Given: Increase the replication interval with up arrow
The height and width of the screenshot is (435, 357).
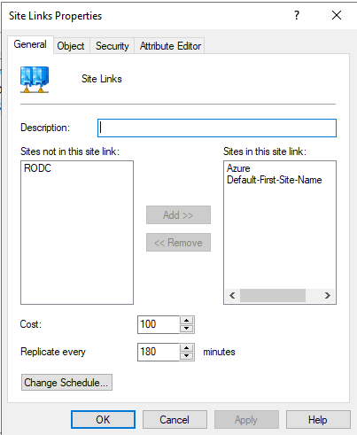Looking at the screenshot, I should [186, 348].
